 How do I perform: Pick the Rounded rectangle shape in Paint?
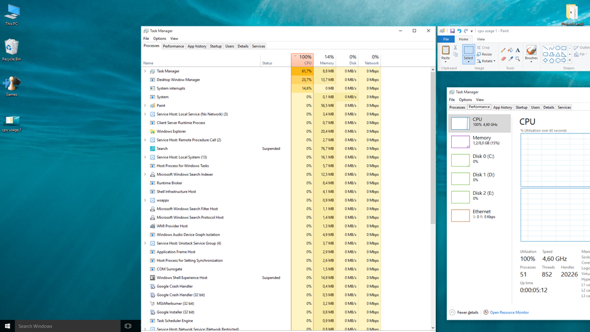pyautogui.click(x=546, y=54)
